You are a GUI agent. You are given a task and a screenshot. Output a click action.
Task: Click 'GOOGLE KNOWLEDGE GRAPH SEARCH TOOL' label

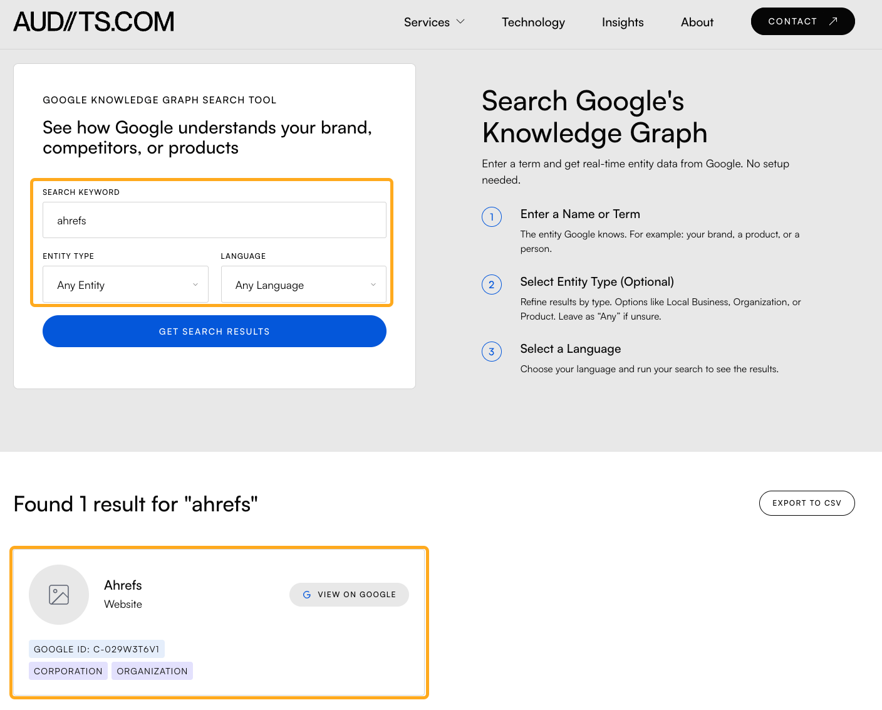(x=160, y=100)
